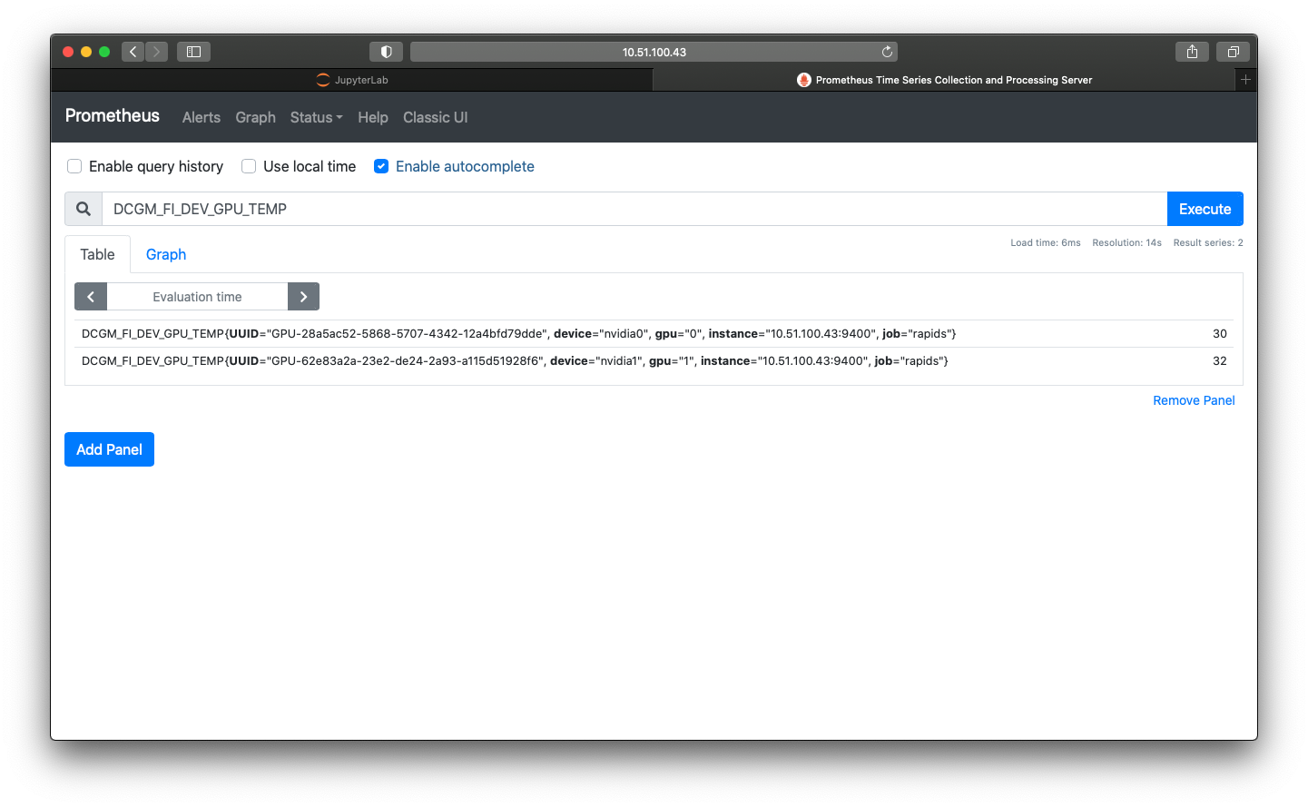Click the "Enable autocomplete" label text
The image size is (1308, 807).
click(x=465, y=166)
